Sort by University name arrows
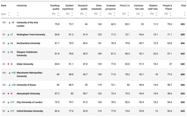This screenshot has height=117, width=187. click(18, 14)
